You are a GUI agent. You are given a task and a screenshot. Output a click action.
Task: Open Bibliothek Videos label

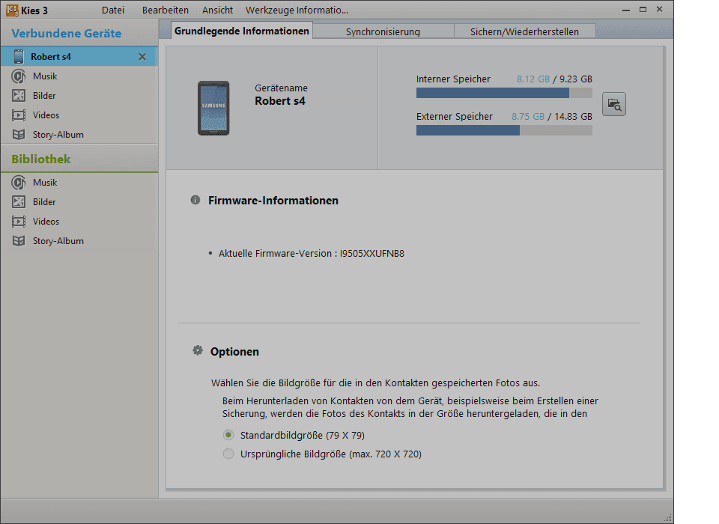pyautogui.click(x=46, y=222)
